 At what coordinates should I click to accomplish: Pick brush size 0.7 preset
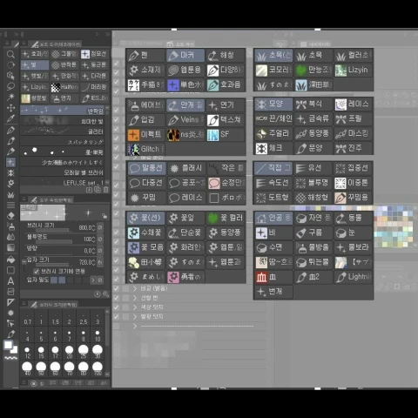tap(27, 319)
